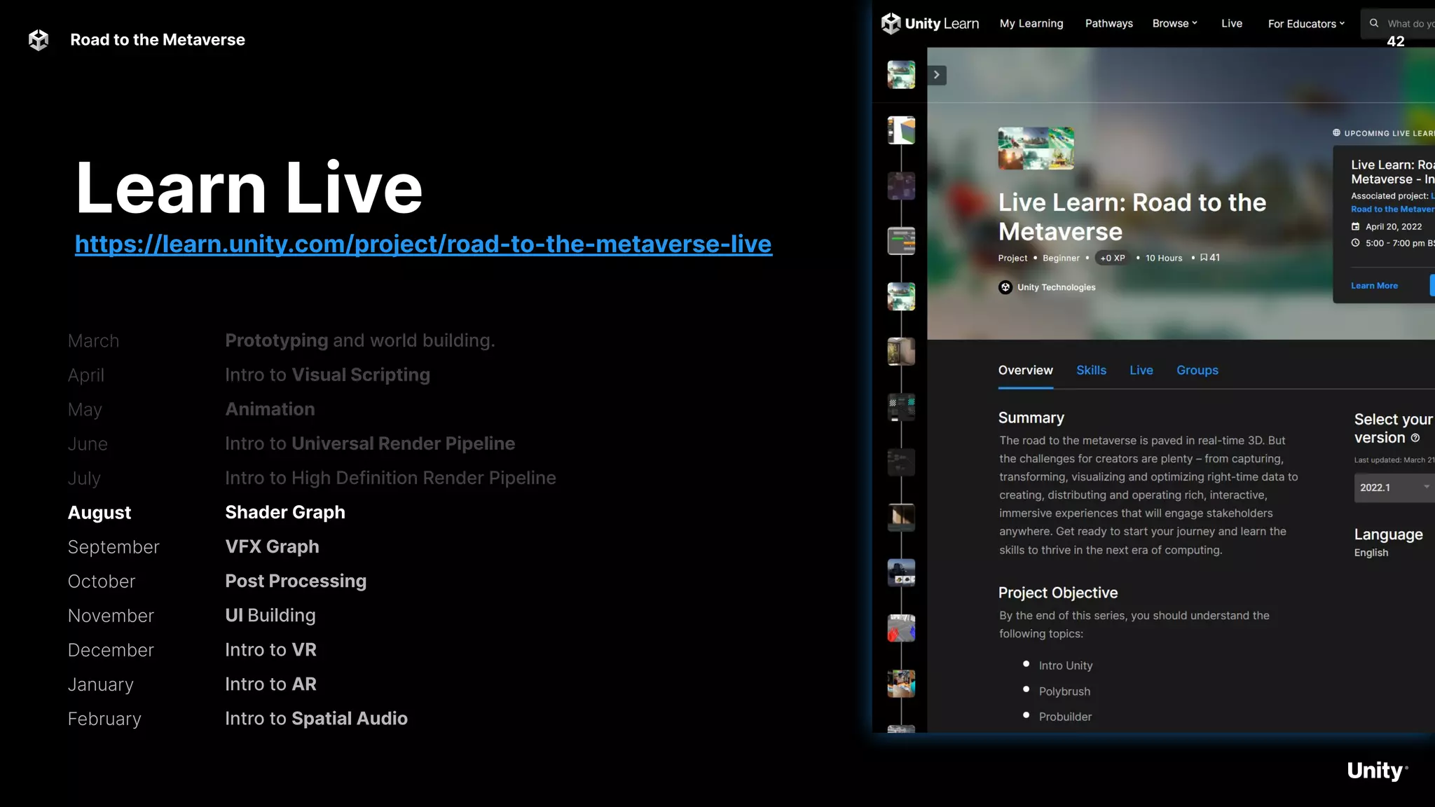Switch to the Skills tab
Screen dimensions: 1435x807
point(1091,370)
